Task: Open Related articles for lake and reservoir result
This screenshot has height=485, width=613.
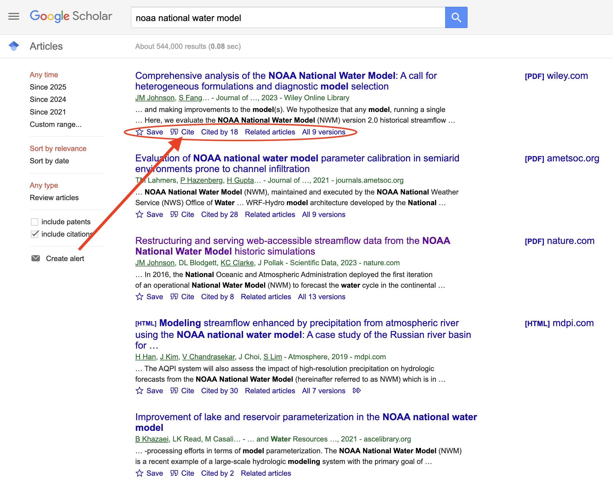Action: coord(266,473)
